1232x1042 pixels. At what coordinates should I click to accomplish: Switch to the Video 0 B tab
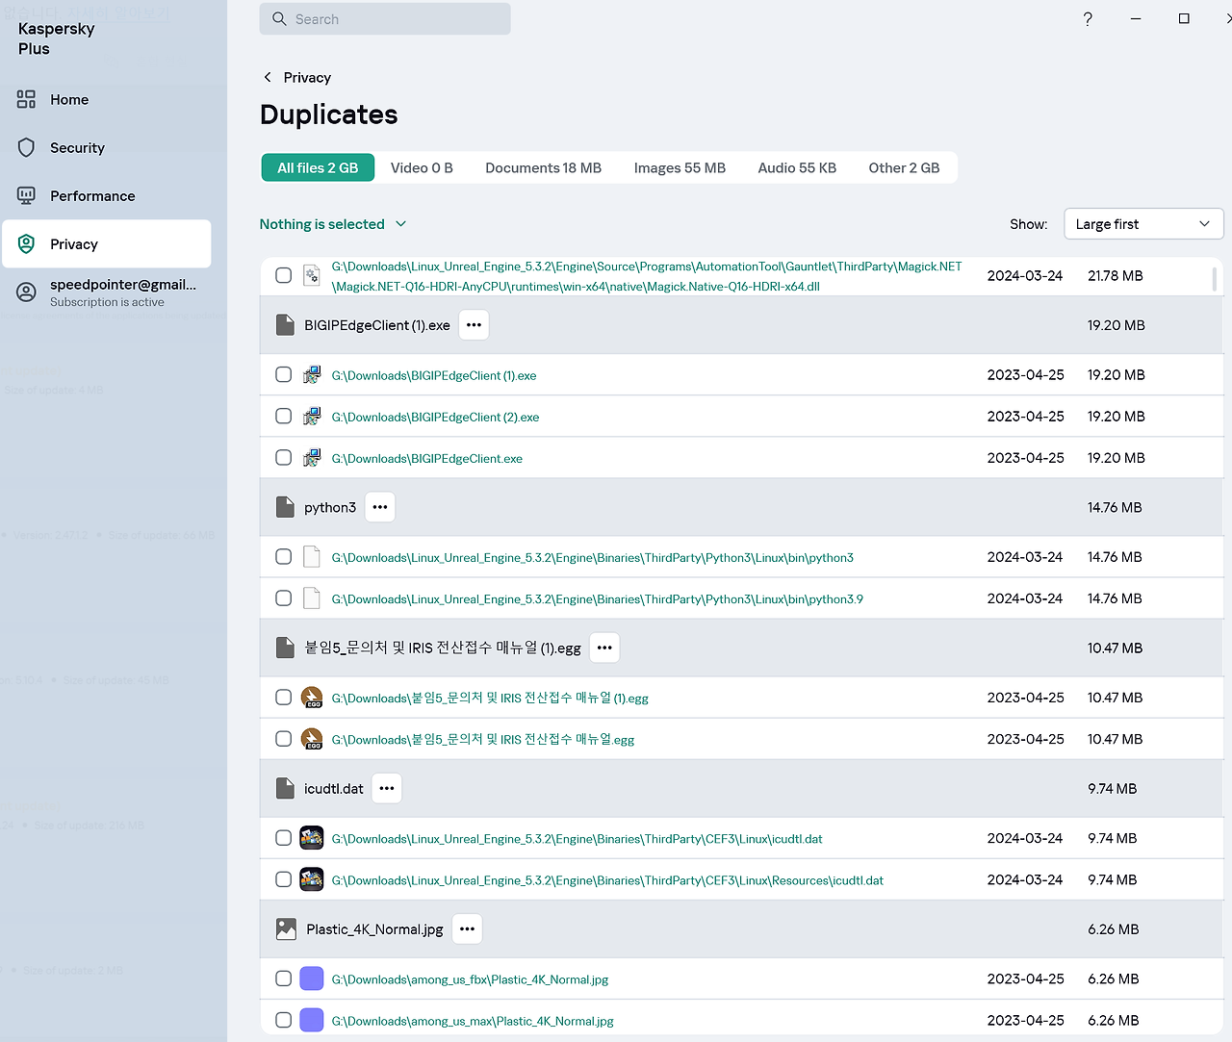coord(422,167)
